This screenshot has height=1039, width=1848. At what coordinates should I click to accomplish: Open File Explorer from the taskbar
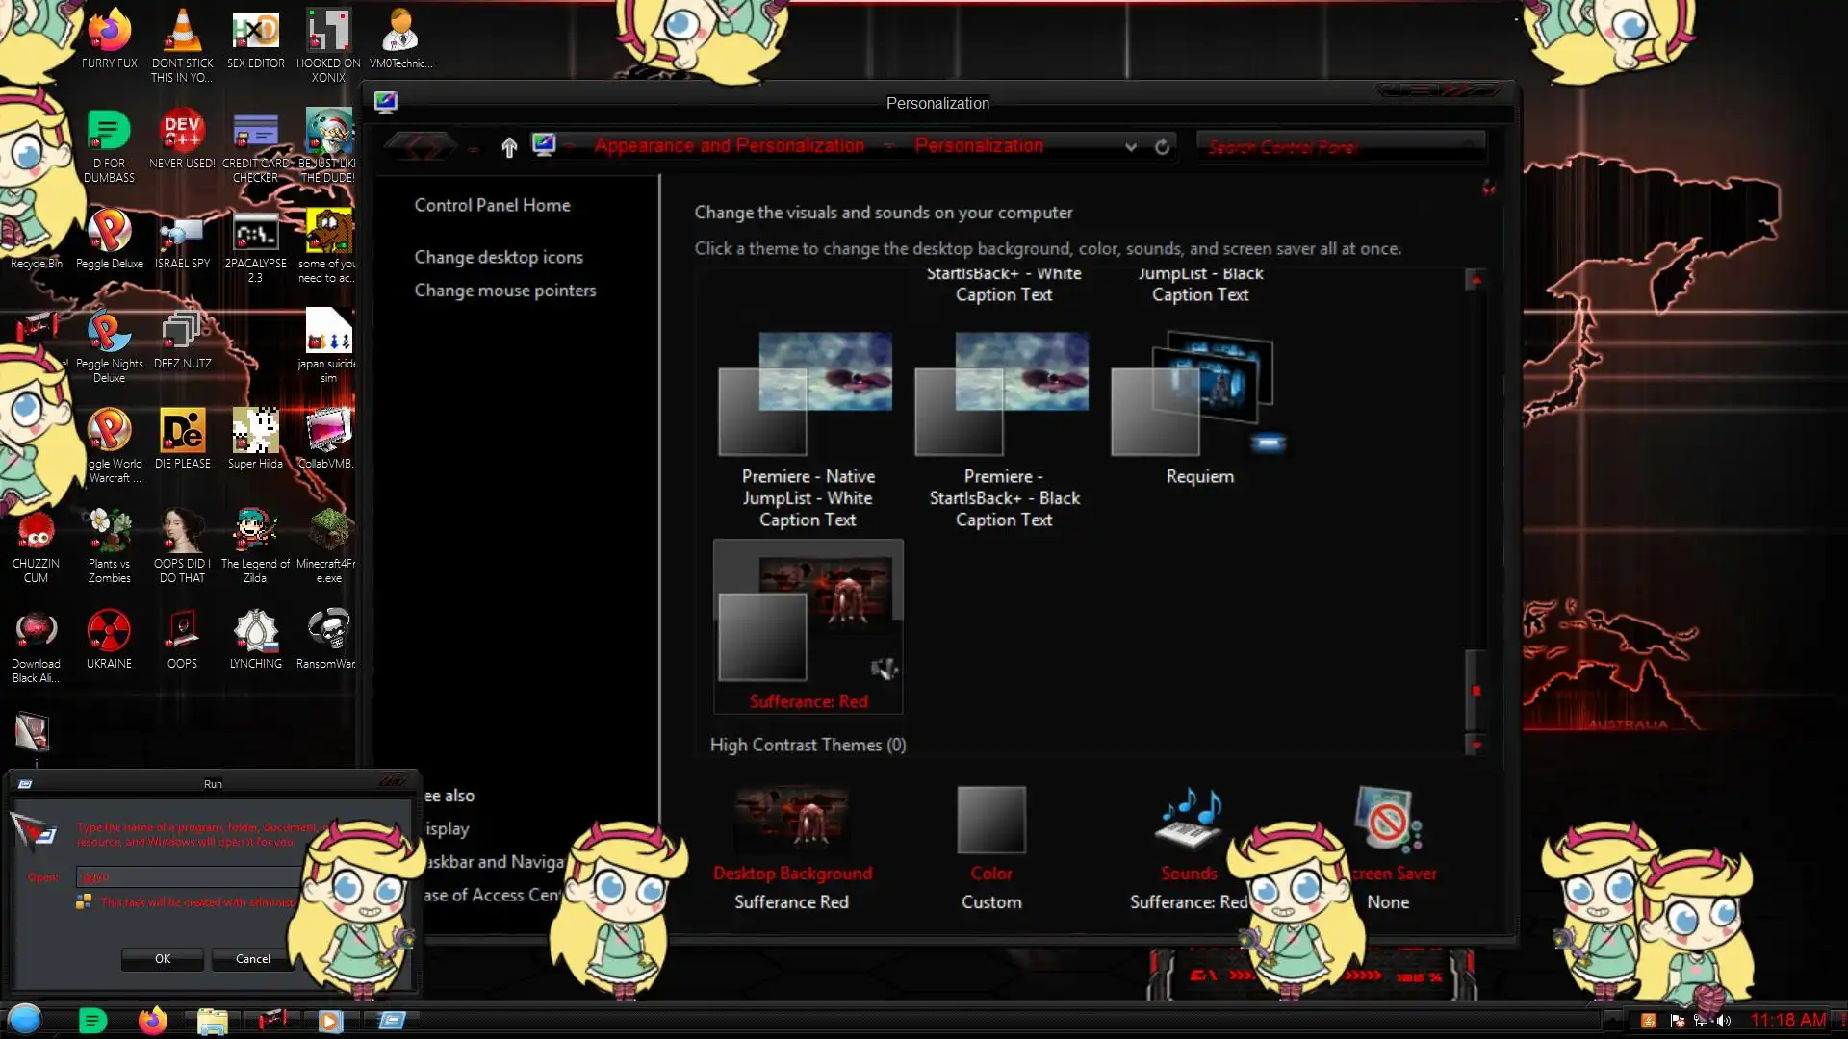click(212, 1020)
